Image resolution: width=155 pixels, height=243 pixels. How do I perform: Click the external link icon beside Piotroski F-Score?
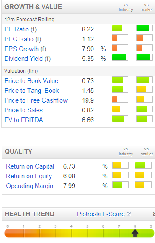point(129,214)
